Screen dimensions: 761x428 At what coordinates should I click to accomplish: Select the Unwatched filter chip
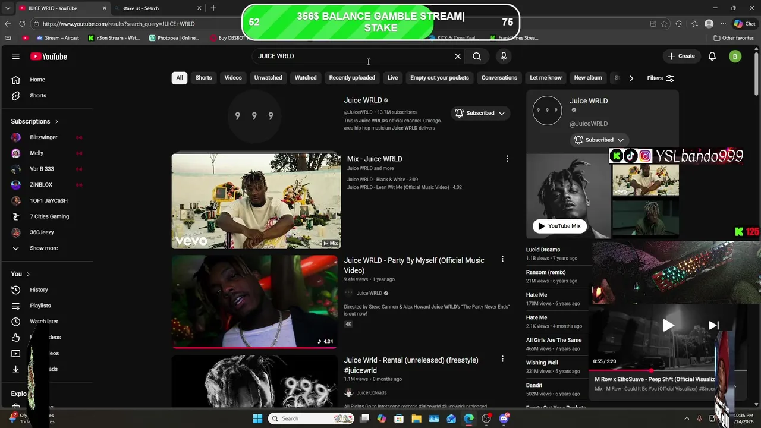coord(268,78)
